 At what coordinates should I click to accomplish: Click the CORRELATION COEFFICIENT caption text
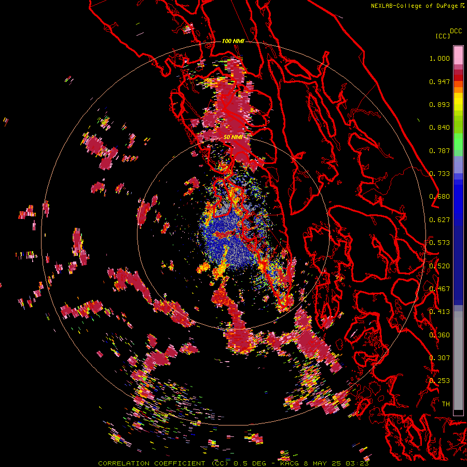[x=152, y=463]
